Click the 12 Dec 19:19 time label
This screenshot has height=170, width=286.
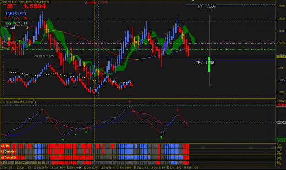point(58,167)
